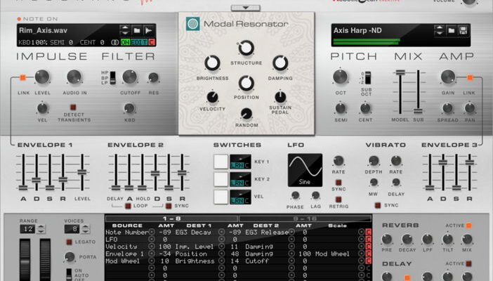Toggle the impulse sample ON button

click(126, 43)
